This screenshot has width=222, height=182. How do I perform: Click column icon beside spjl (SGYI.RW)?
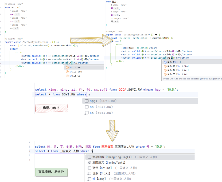click(86, 101)
